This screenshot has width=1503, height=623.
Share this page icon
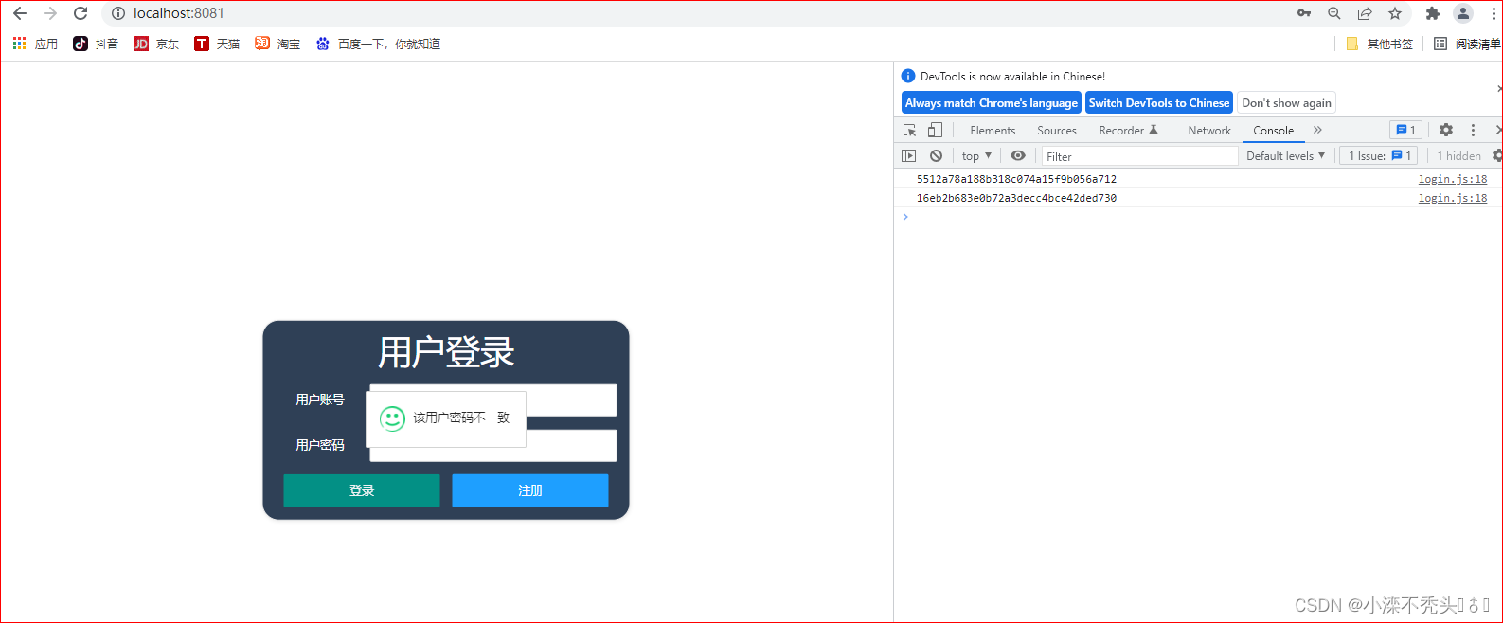1365,13
